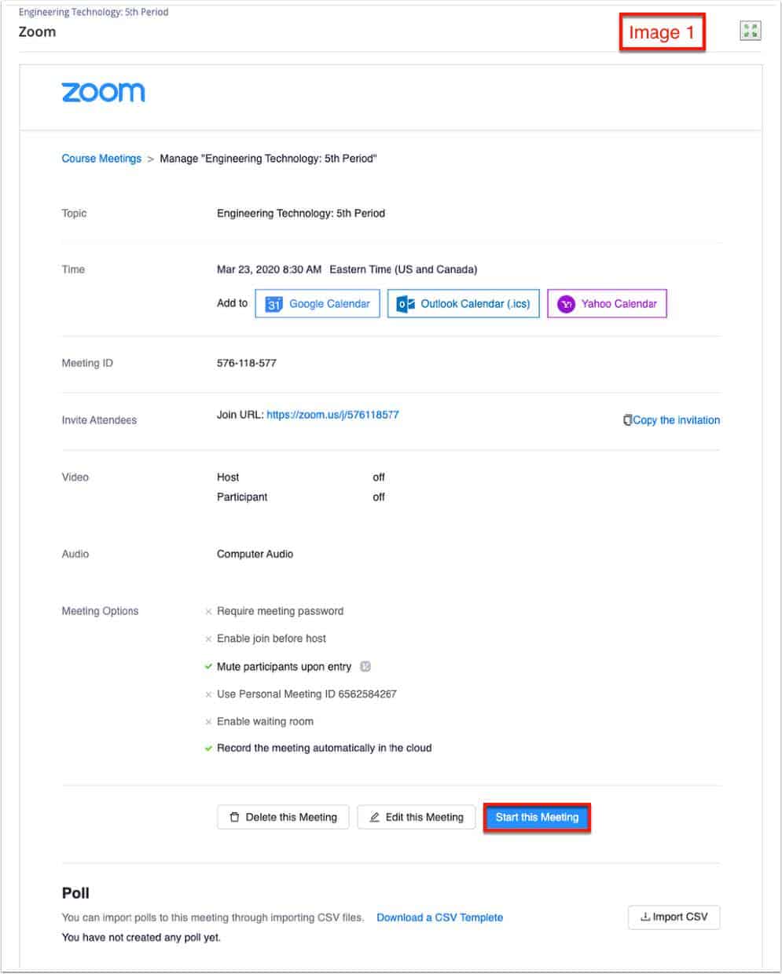Click the green check beside Record the meeting automatically
Viewport: 782px width, 974px height.
208,749
